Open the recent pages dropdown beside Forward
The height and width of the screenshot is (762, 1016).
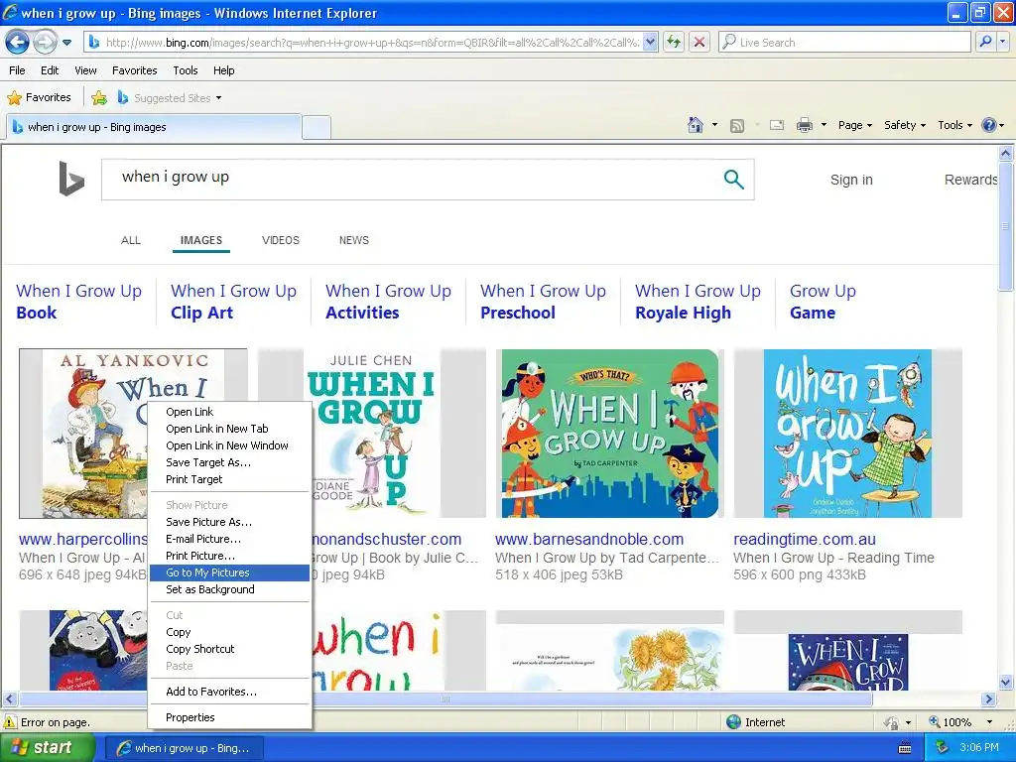pos(66,43)
